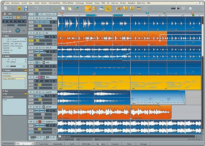The width and height of the screenshot is (205, 146).
Task: Click the Pan slider on sd rear track
Action: pyautogui.click(x=43, y=29)
